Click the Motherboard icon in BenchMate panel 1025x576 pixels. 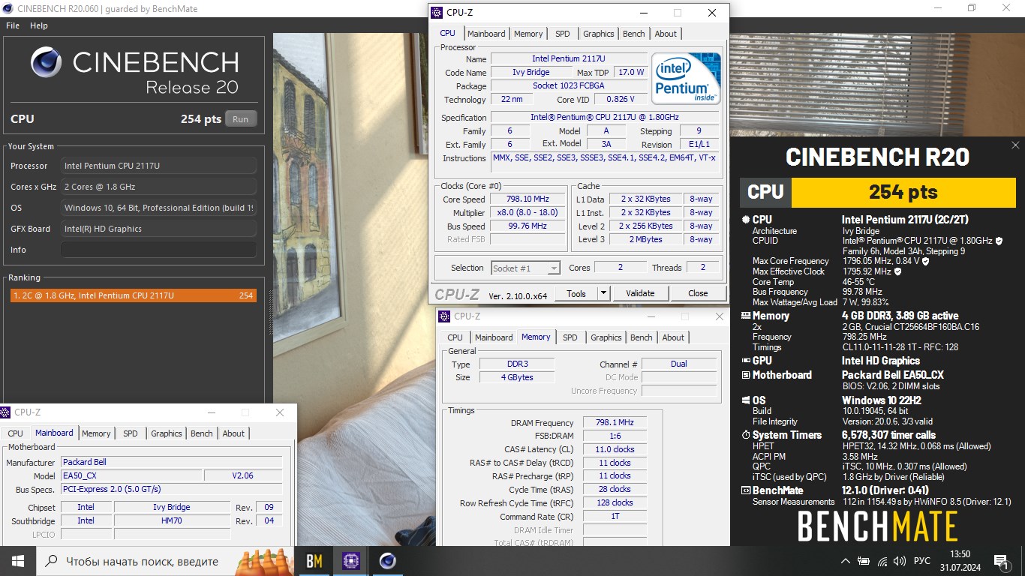coord(746,375)
